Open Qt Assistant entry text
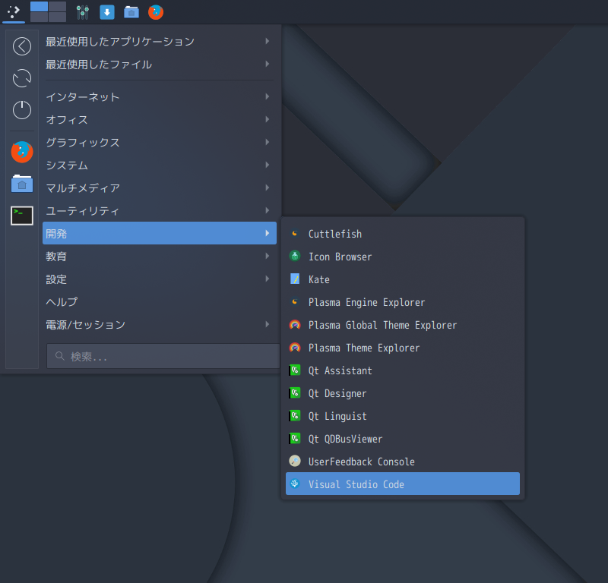 (340, 370)
